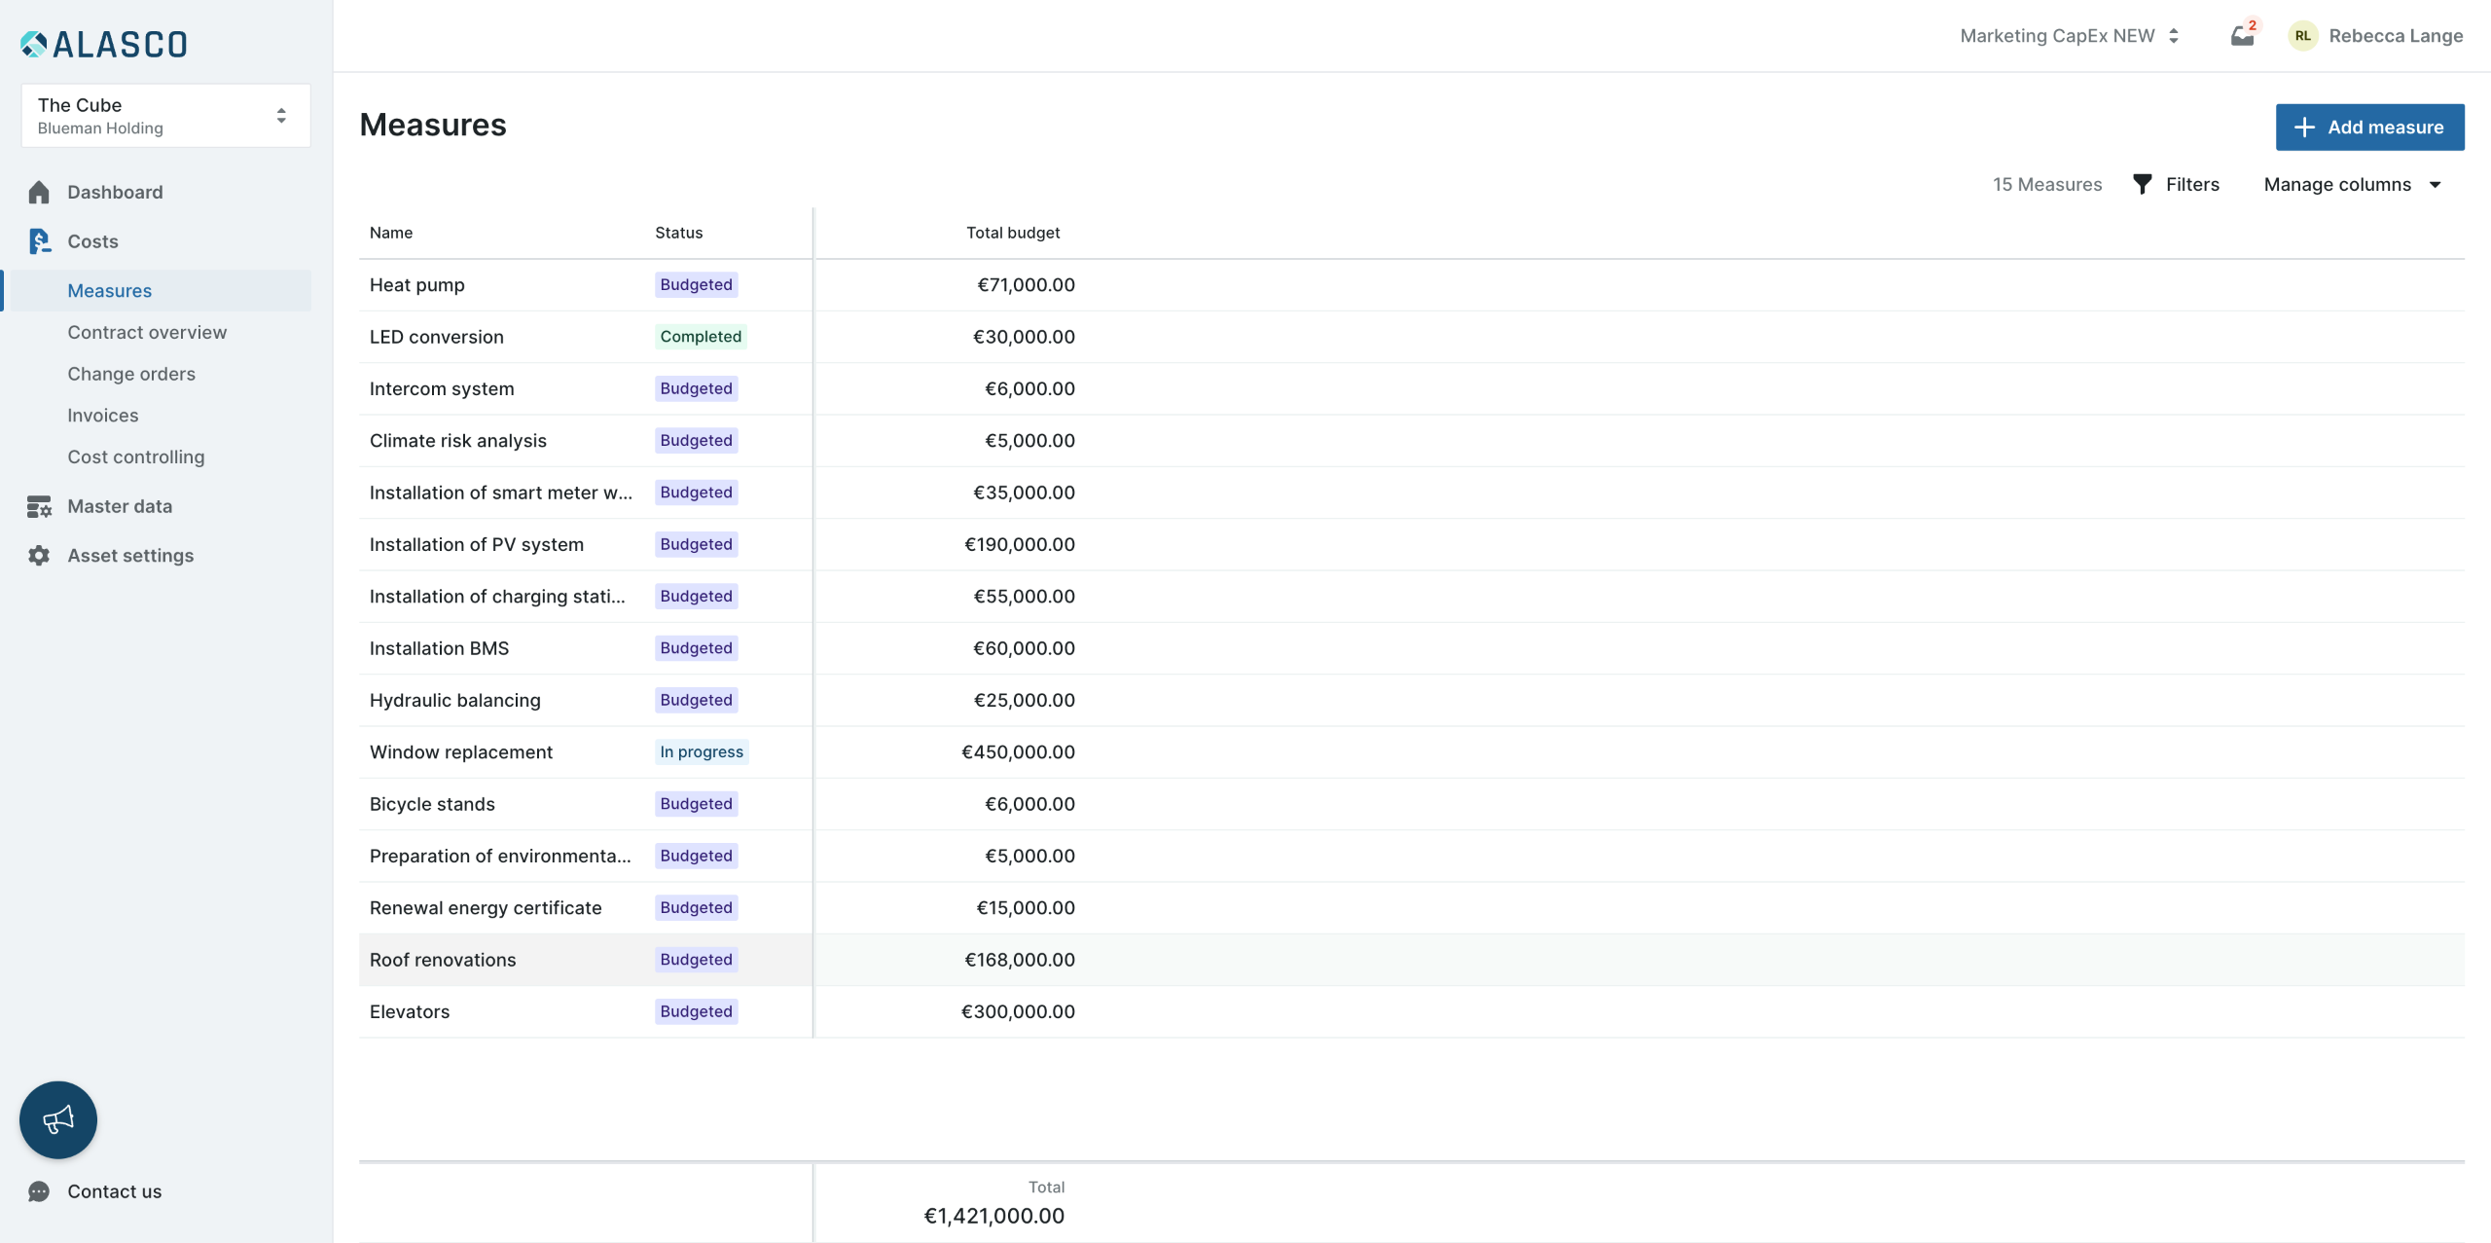Click the Contact us chat icon

(39, 1191)
